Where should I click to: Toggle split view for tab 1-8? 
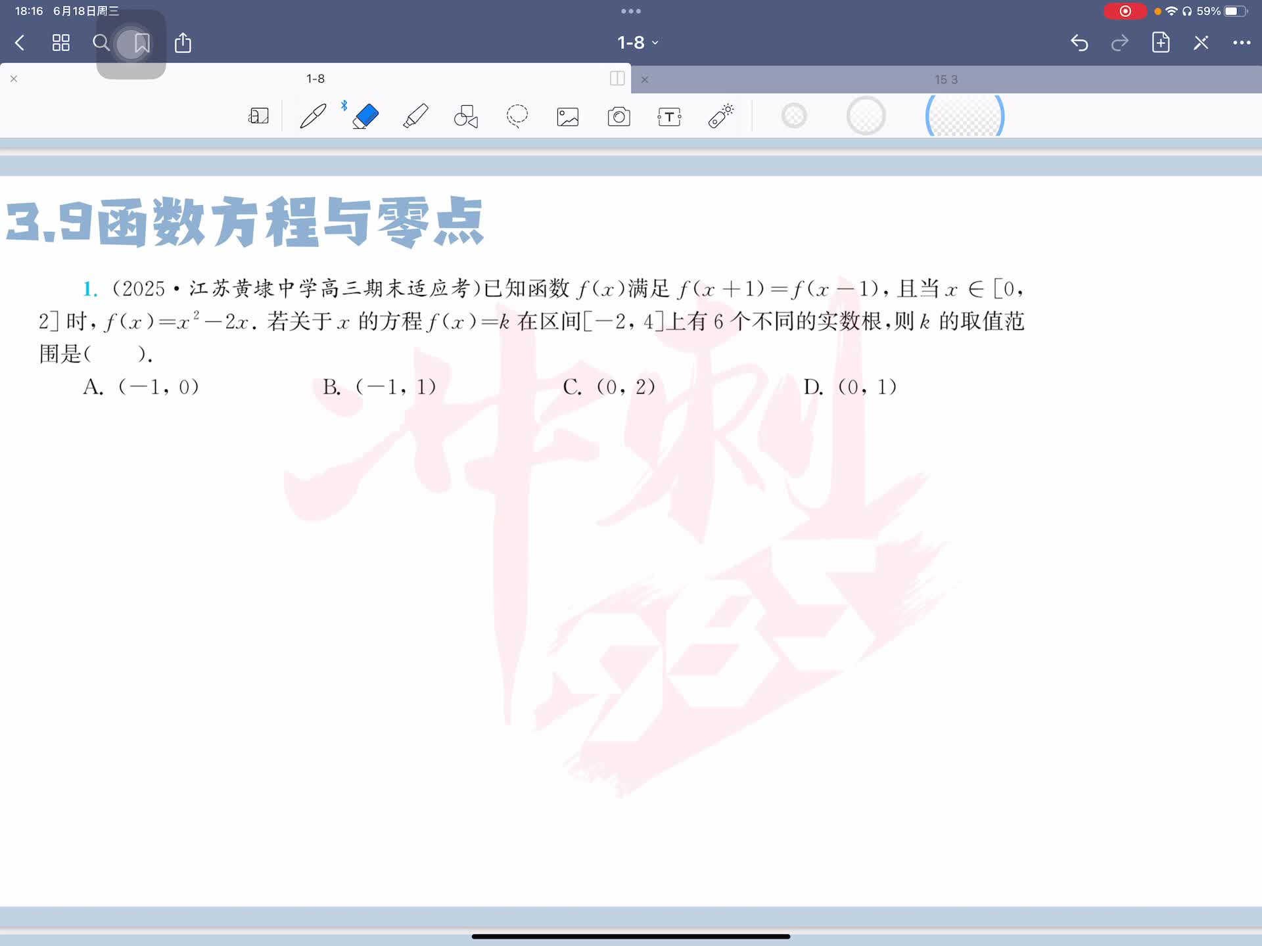(617, 79)
